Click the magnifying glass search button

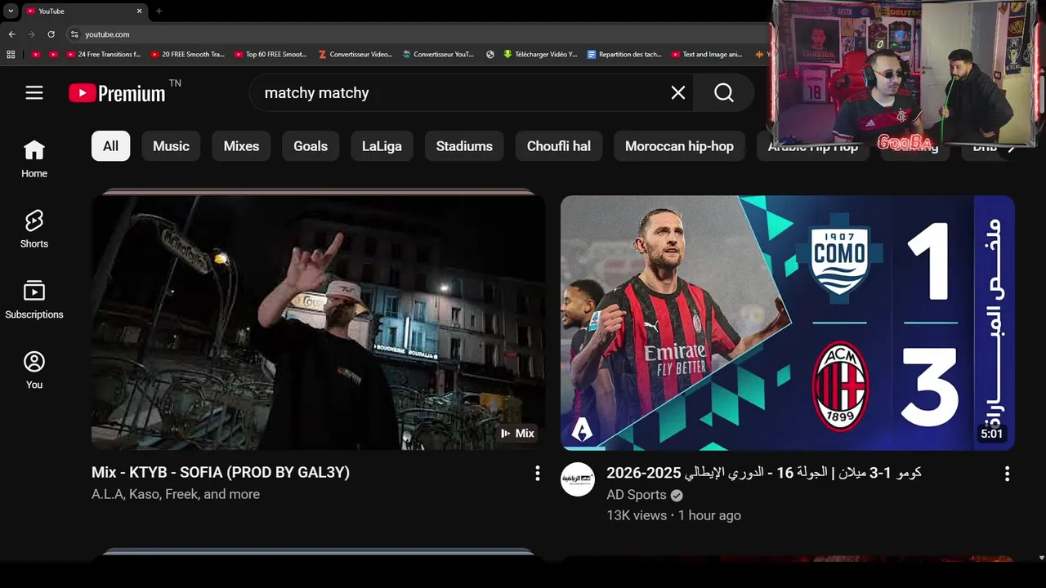(x=724, y=93)
